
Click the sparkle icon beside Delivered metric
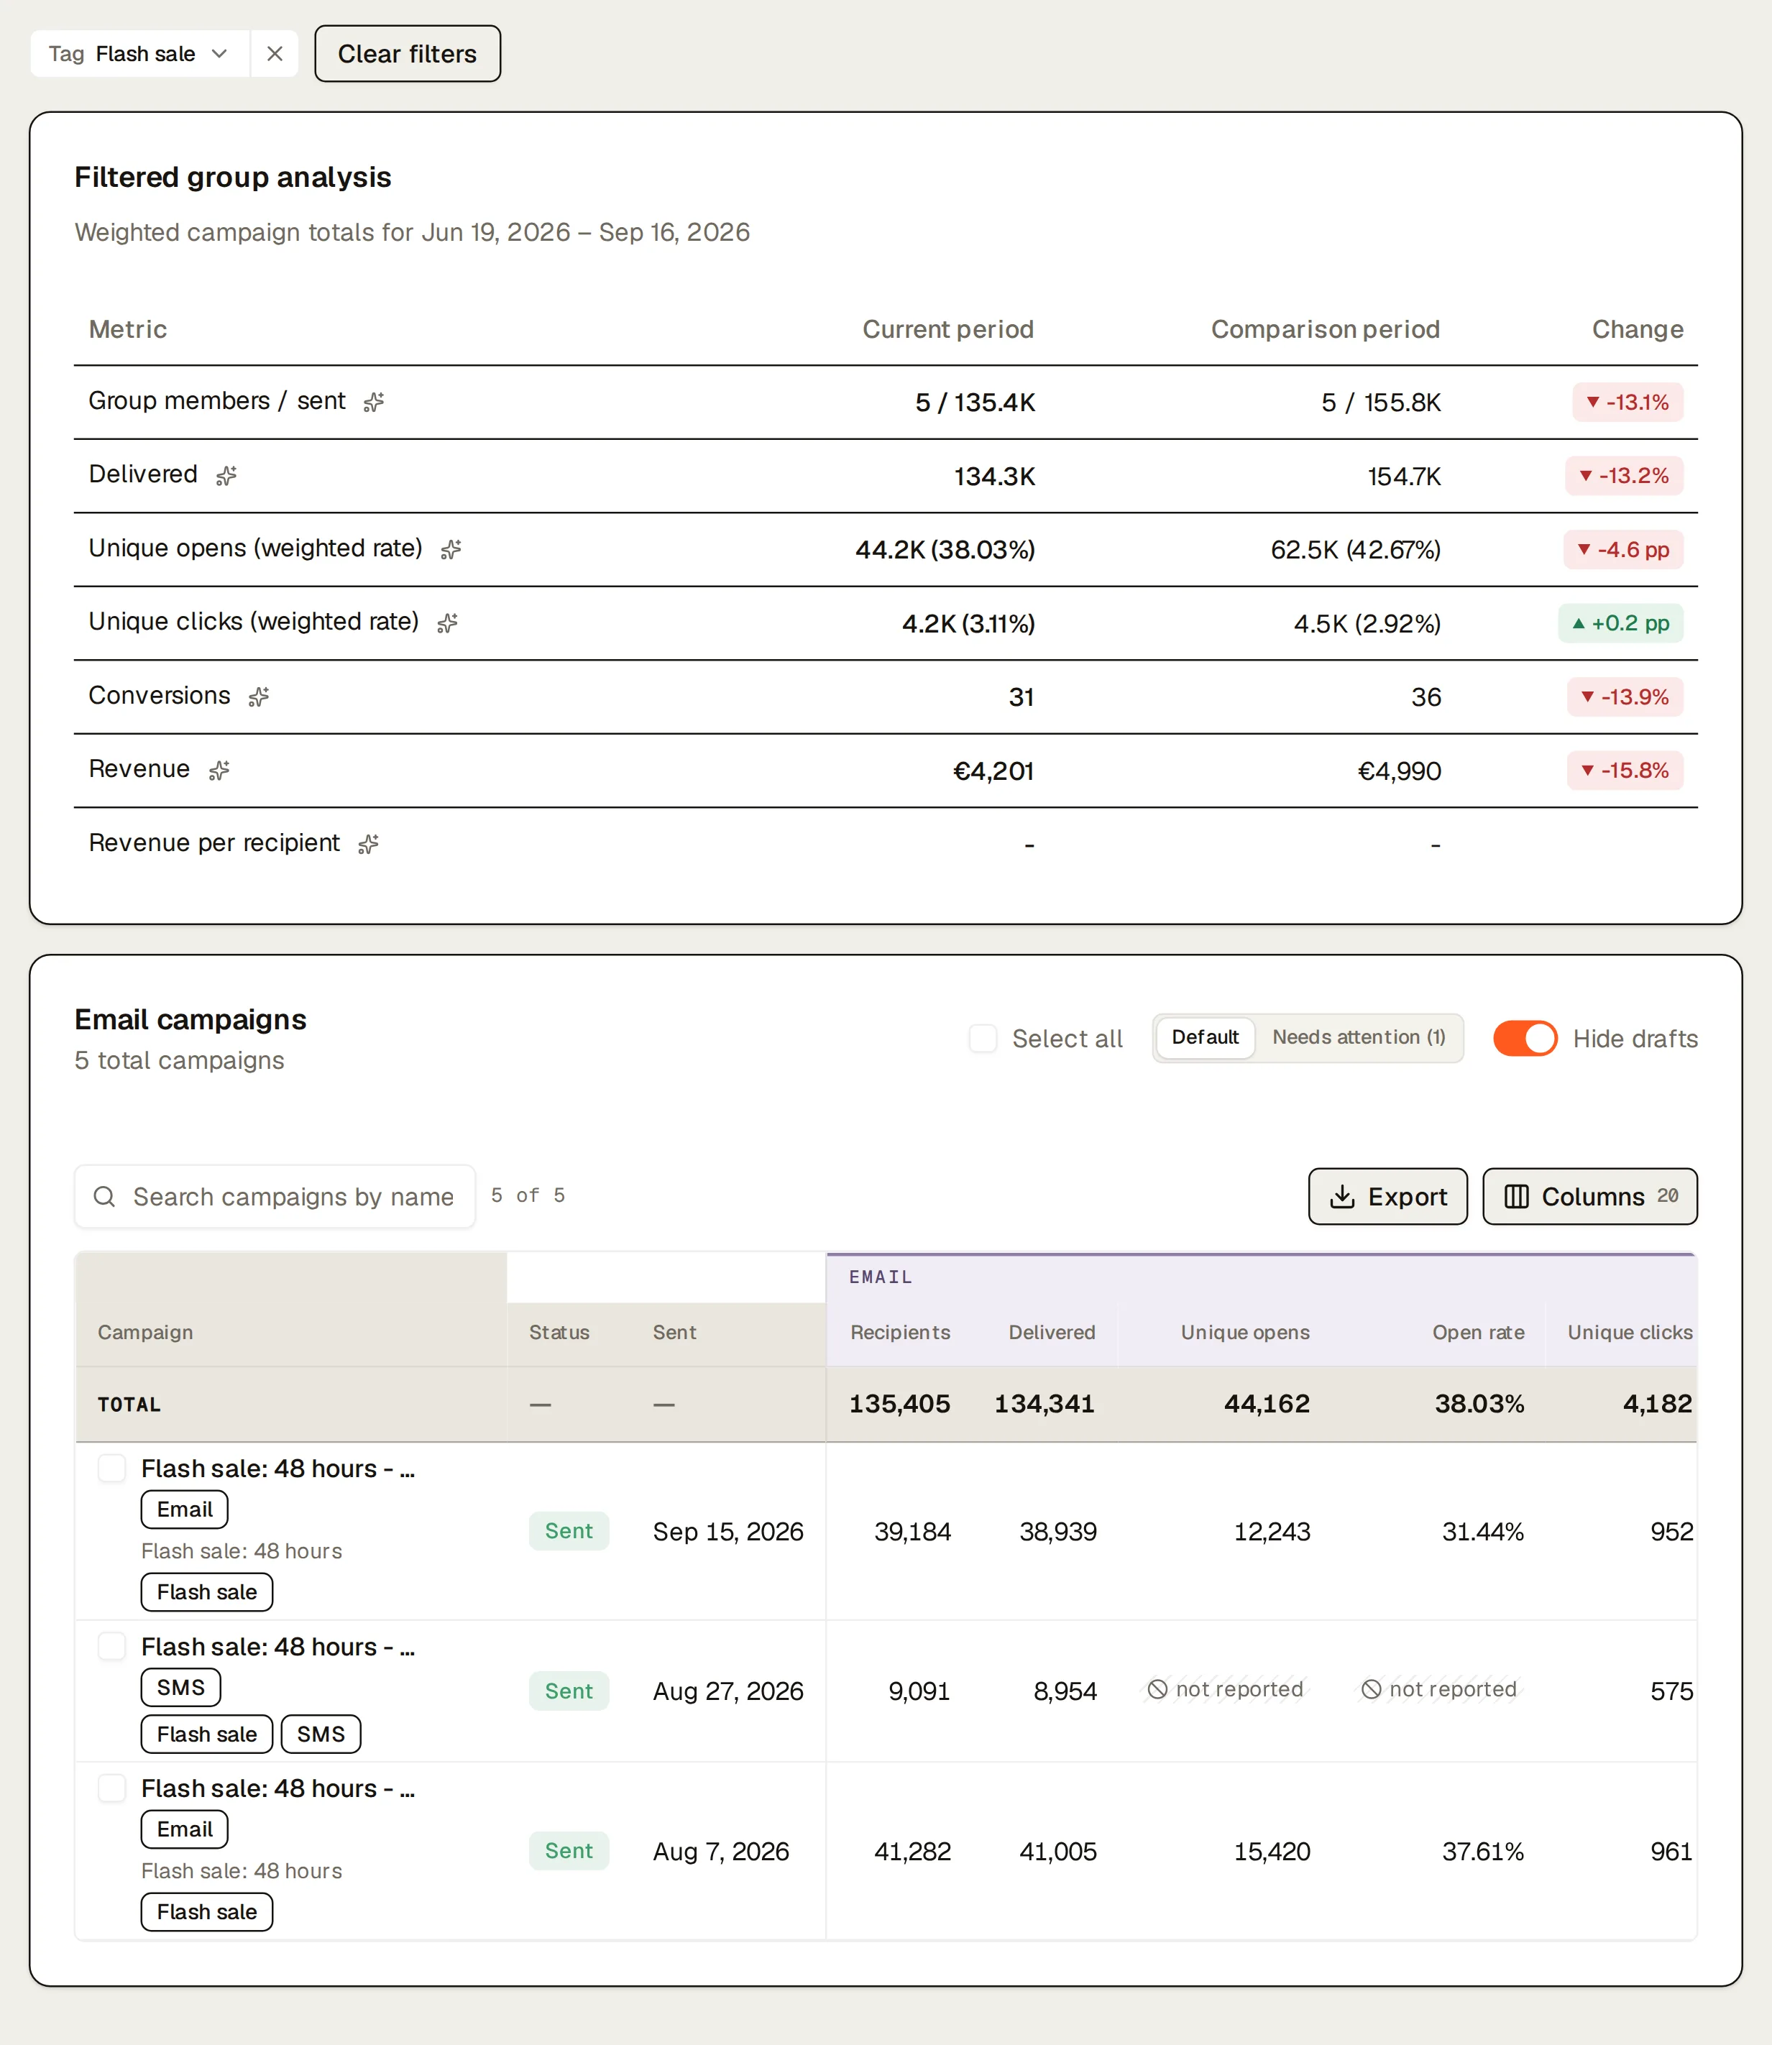pos(226,476)
